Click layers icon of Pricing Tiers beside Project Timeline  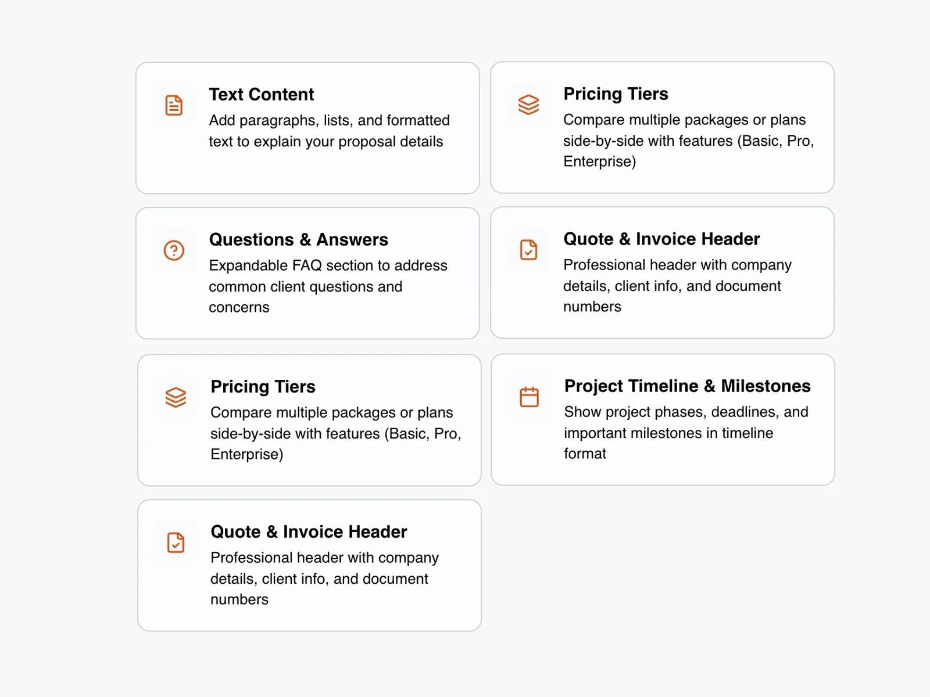pyautogui.click(x=176, y=397)
